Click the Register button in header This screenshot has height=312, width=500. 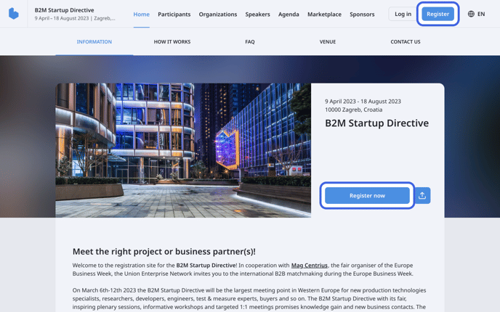coord(437,14)
